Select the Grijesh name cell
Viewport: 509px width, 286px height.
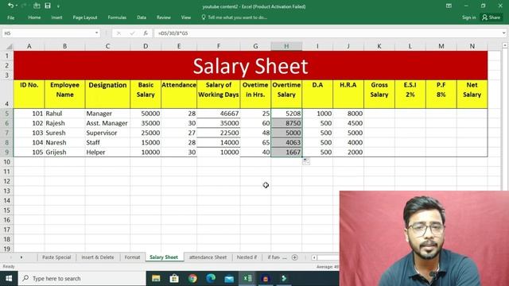click(x=64, y=153)
